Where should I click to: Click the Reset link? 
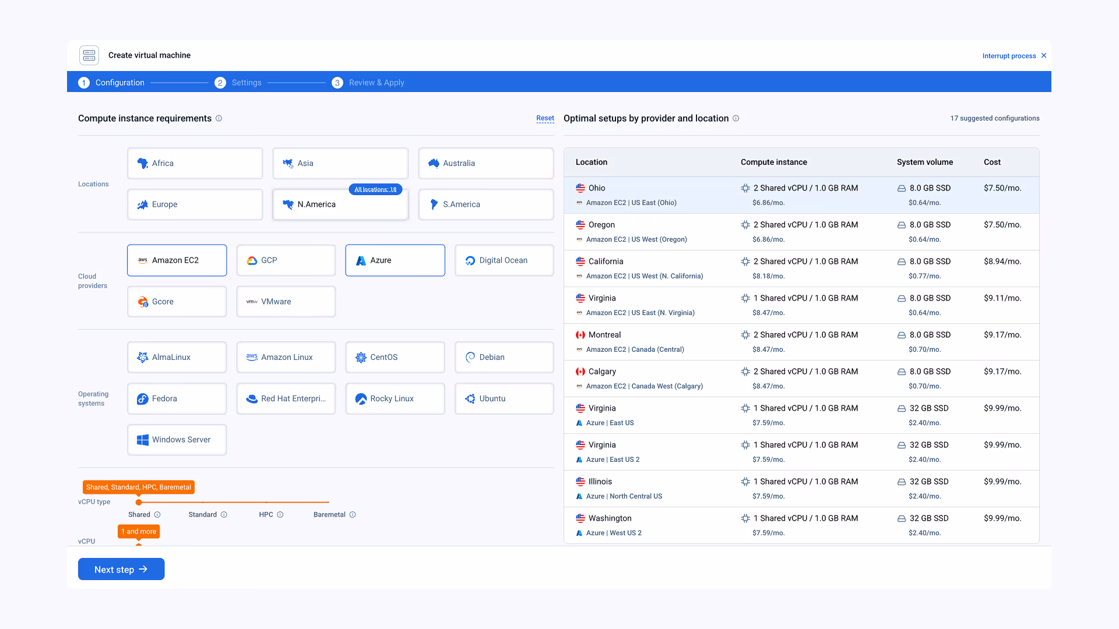click(545, 118)
